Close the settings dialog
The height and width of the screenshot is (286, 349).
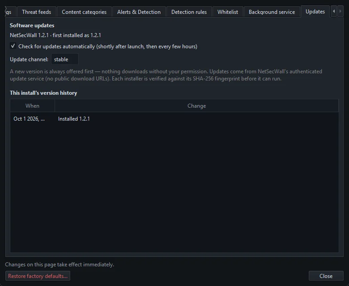point(326,276)
